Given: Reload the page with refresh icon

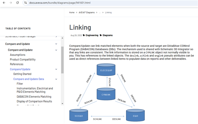Looking at the screenshot, I should point(17,3).
